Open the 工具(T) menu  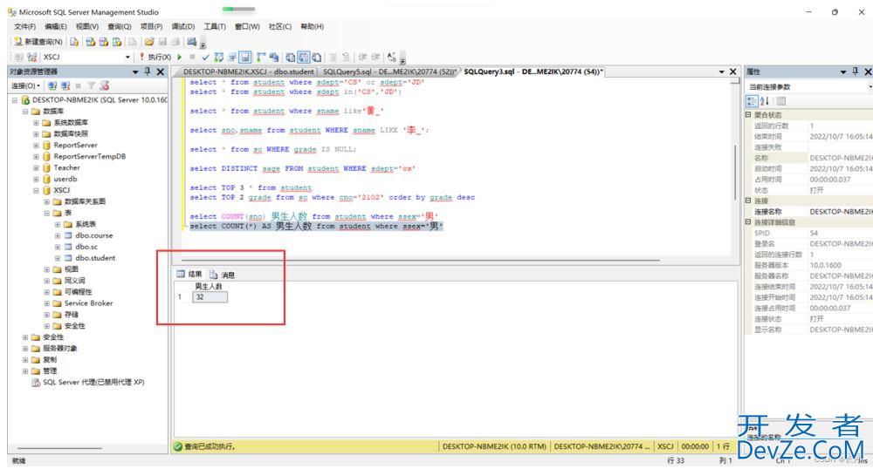tap(215, 27)
